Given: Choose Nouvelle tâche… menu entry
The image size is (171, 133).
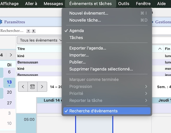Looking at the screenshot, I should [107, 20].
